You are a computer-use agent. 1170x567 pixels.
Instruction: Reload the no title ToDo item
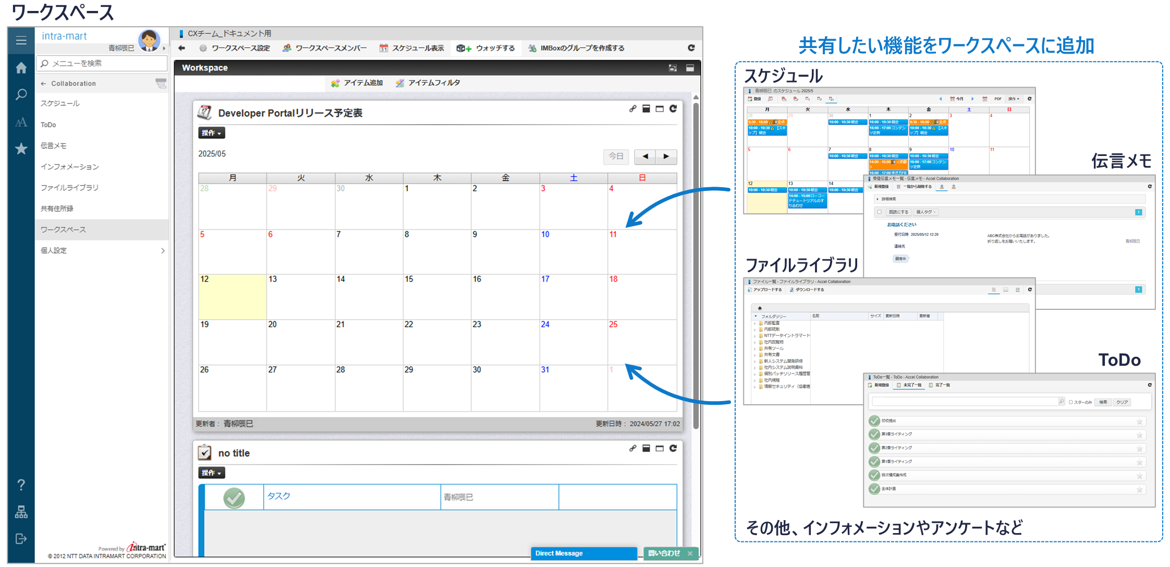673,448
